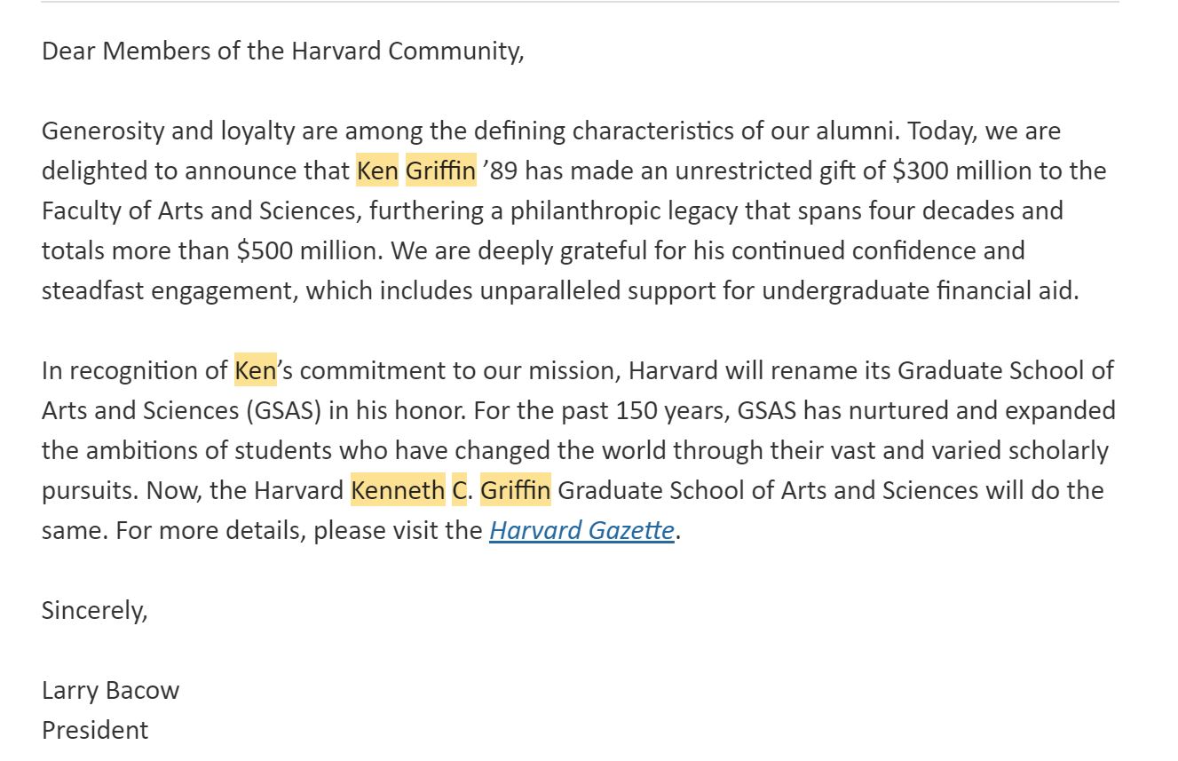Click the "Sincerely," closing line
The width and height of the screenshot is (1178, 761).
(95, 610)
